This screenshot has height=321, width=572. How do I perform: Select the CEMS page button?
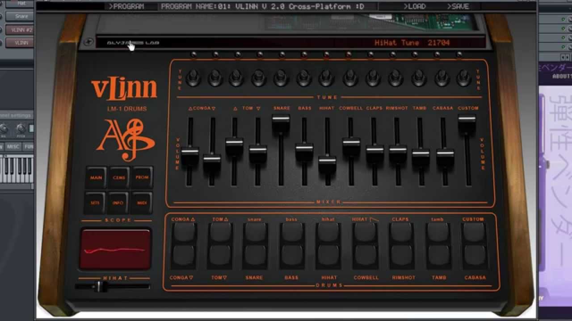pyautogui.click(x=119, y=177)
